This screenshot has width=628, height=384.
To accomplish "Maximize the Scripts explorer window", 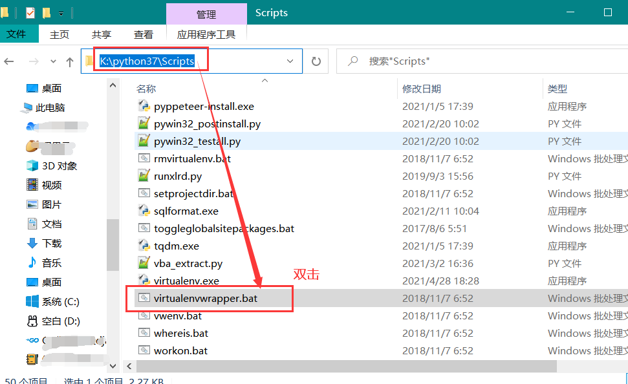I will click(x=607, y=12).
